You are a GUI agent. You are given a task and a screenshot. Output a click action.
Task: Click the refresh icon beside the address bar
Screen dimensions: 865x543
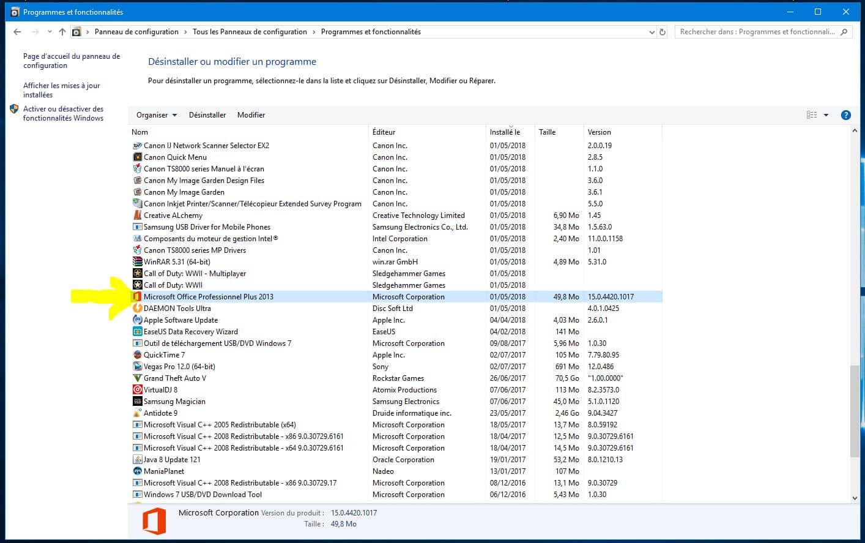(662, 32)
